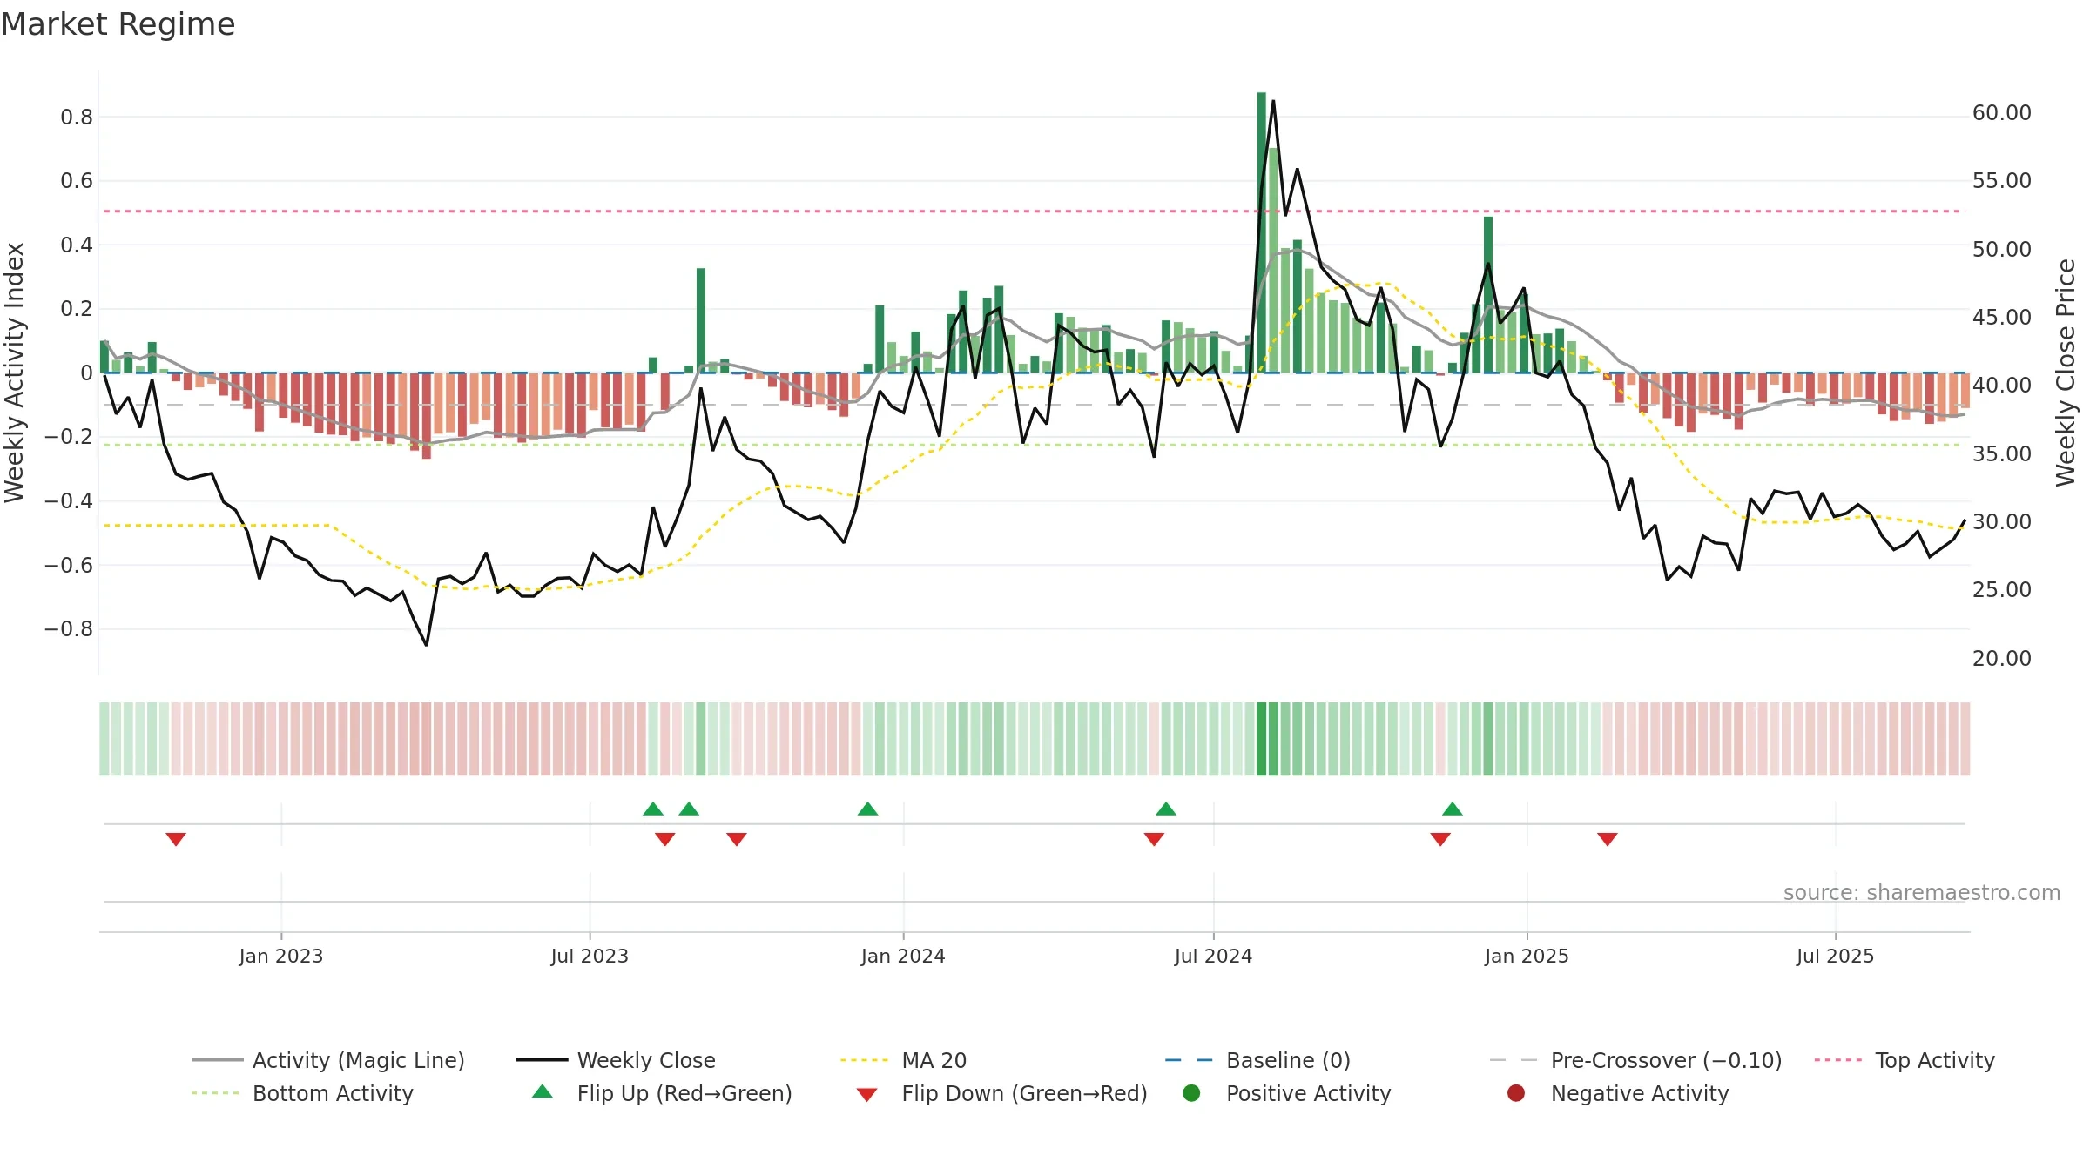
Task: Click the Market Regime chart title
Action: pyautogui.click(x=118, y=24)
